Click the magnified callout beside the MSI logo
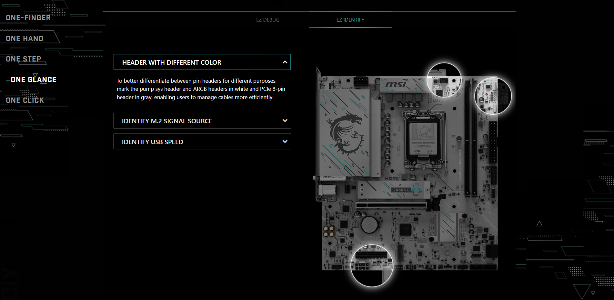The height and width of the screenshot is (300, 614). [x=444, y=80]
